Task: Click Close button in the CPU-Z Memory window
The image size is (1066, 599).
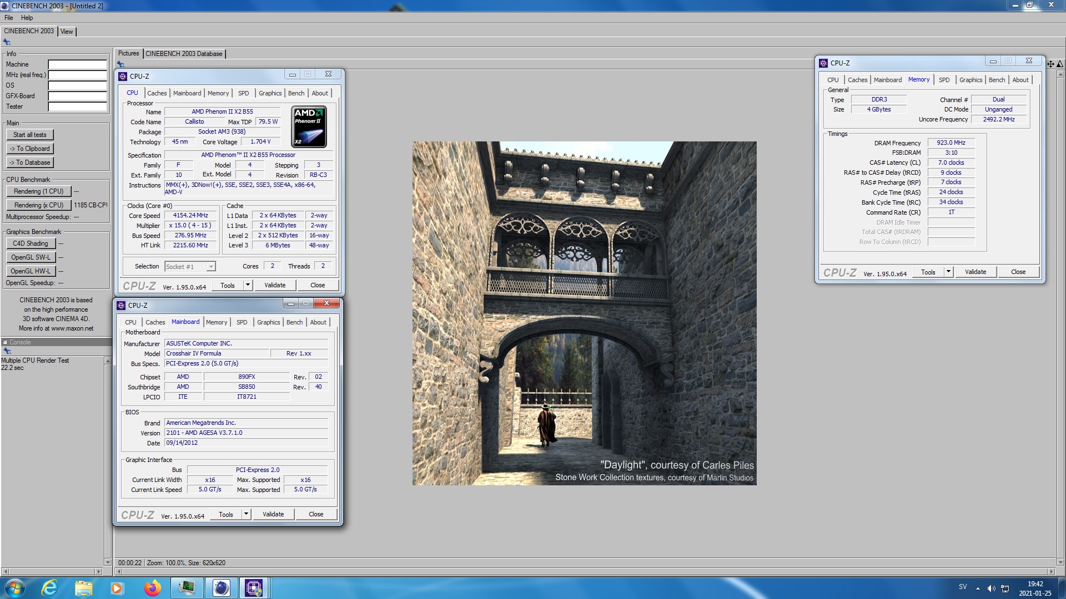Action: (1018, 272)
